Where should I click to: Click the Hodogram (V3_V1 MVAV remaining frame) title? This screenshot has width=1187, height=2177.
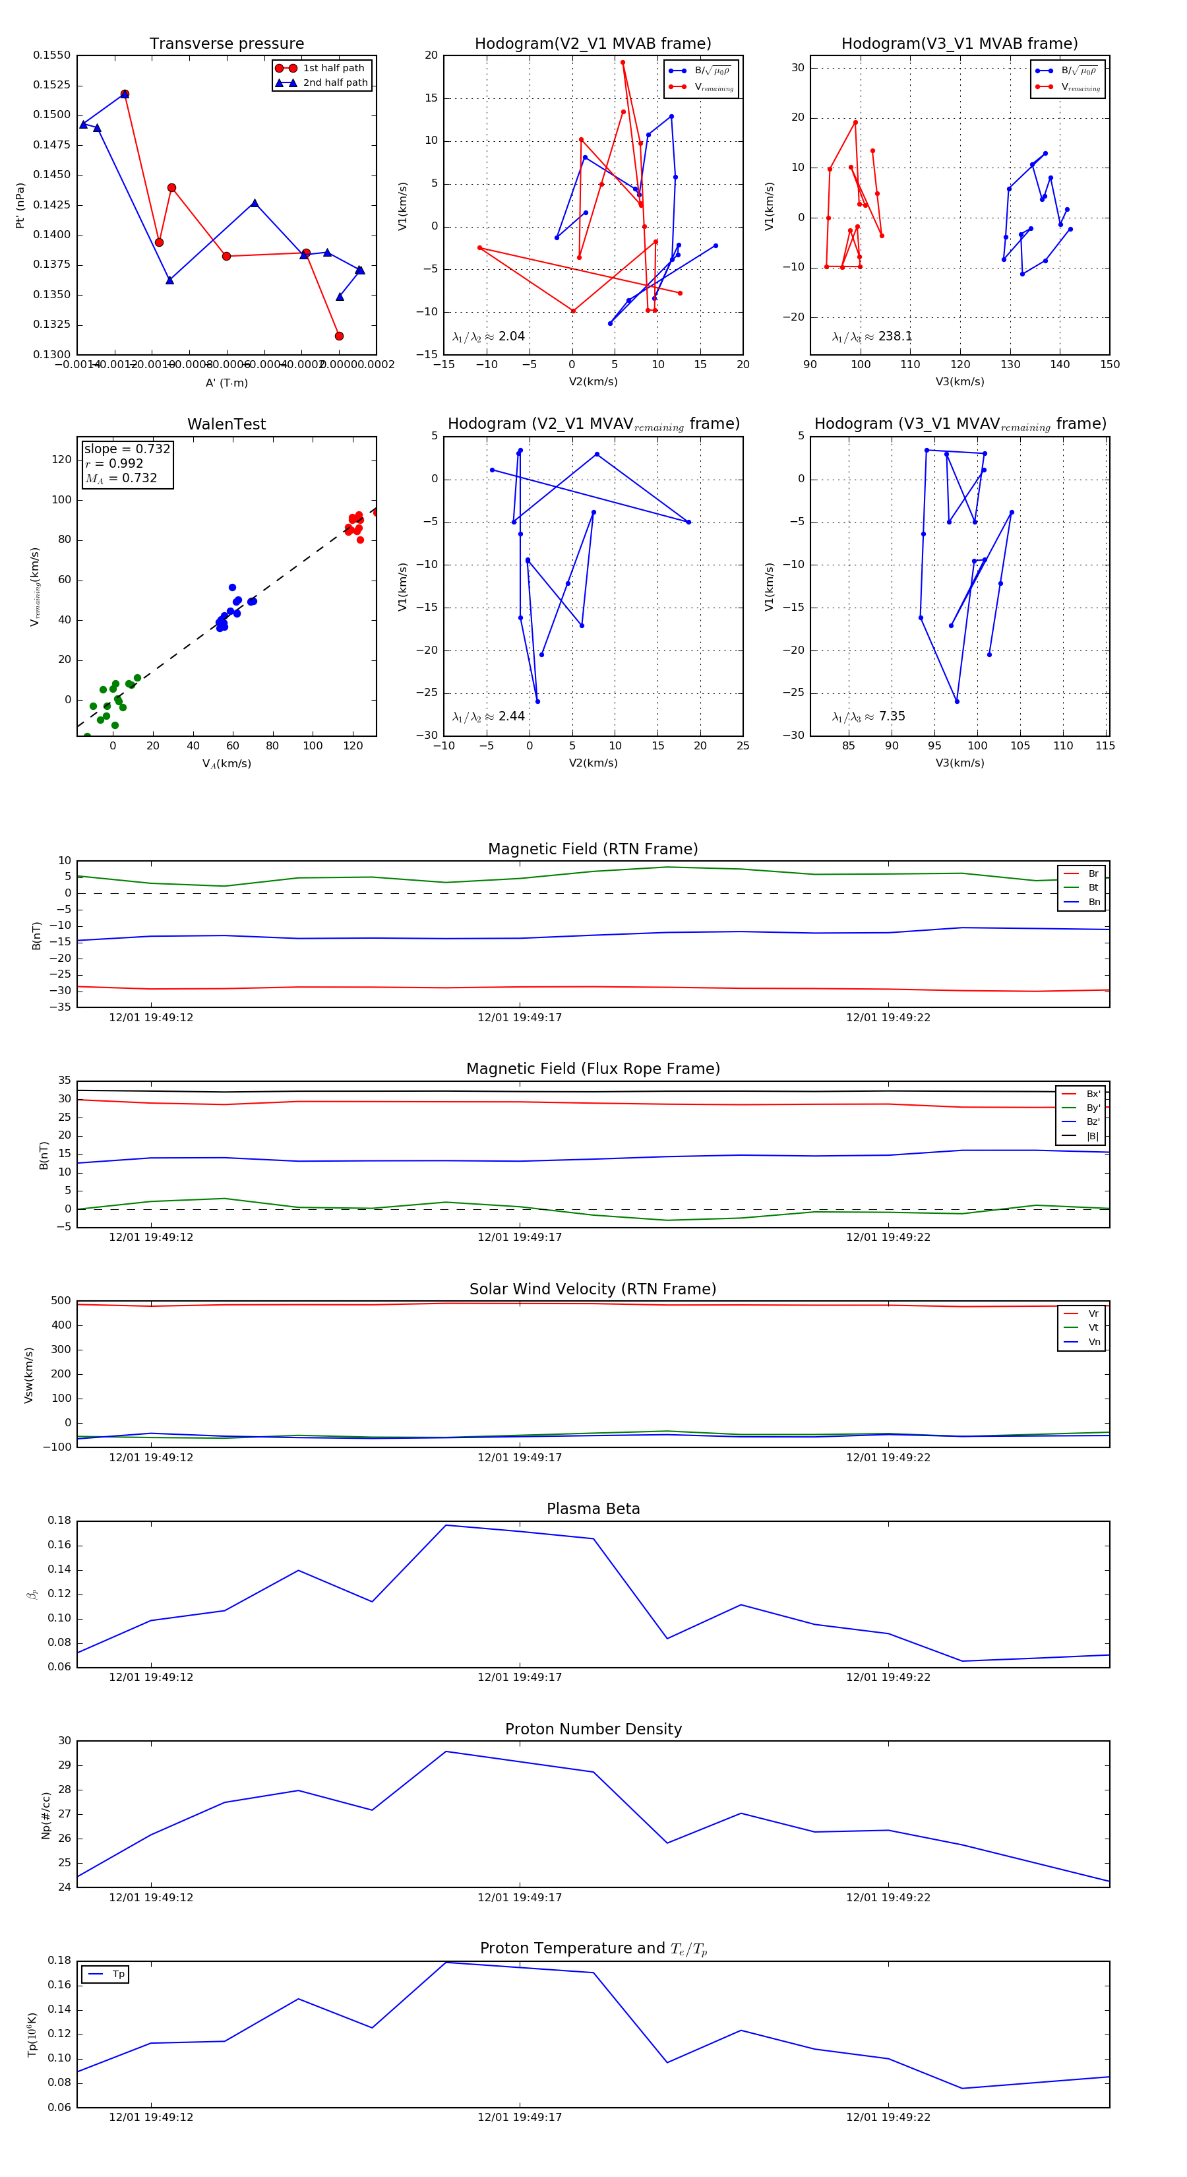point(959,424)
